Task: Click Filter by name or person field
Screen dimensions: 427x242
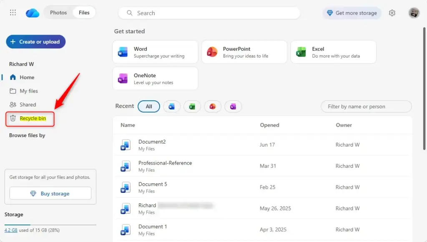Action: click(366, 106)
